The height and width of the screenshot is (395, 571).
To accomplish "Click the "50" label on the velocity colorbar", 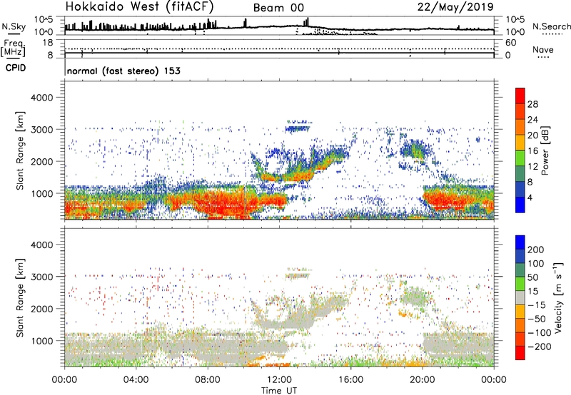I will point(532,277).
